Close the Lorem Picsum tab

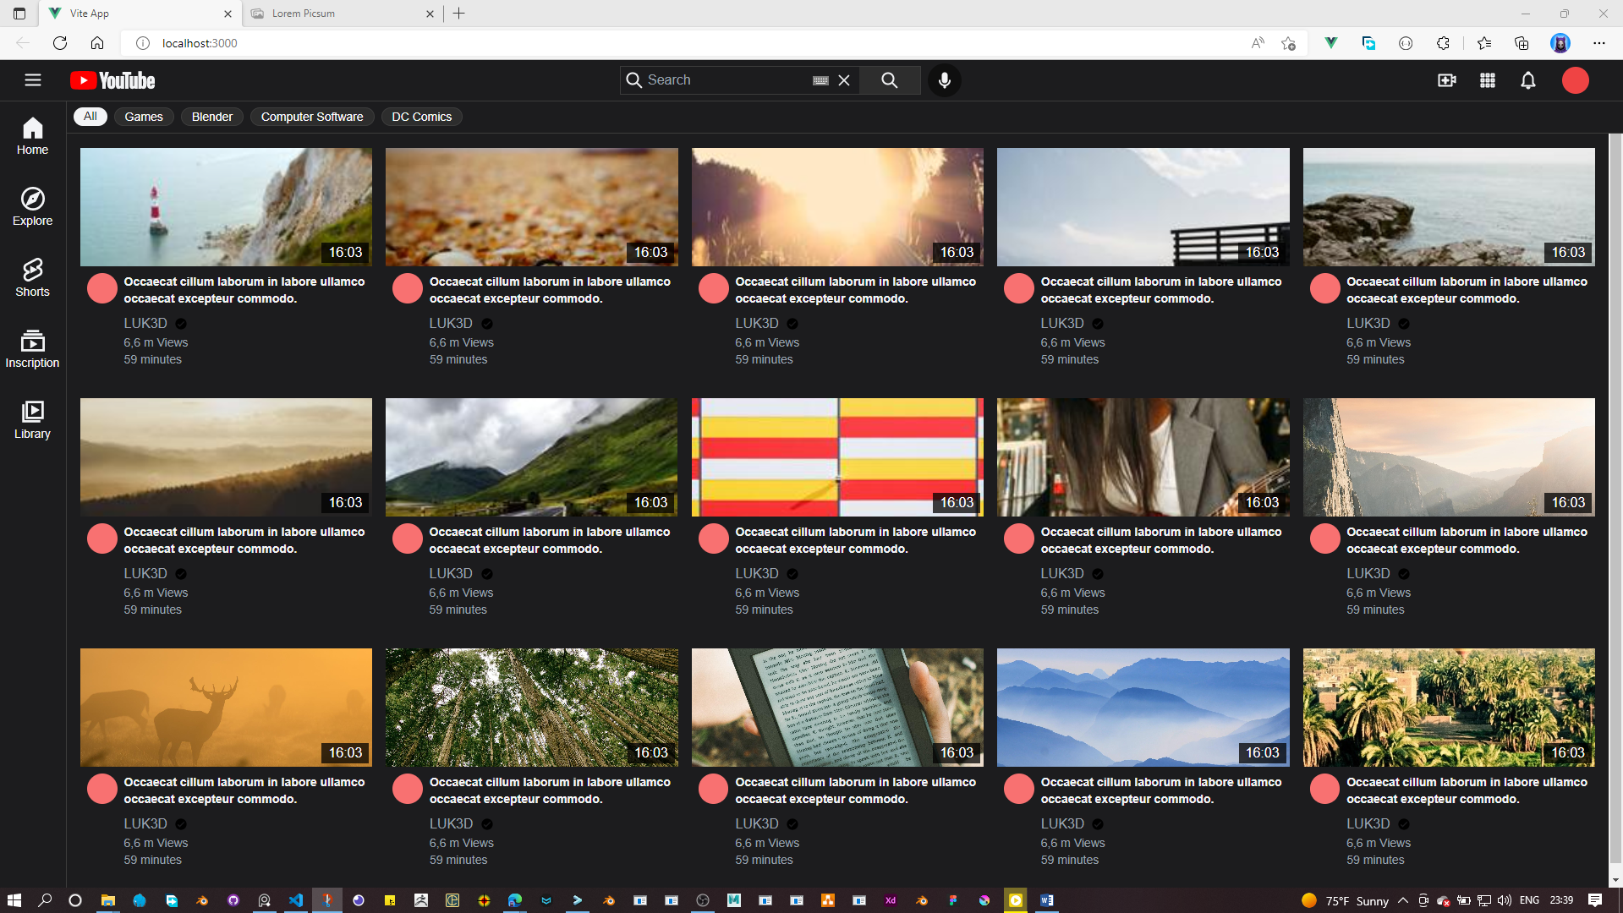[x=430, y=14]
